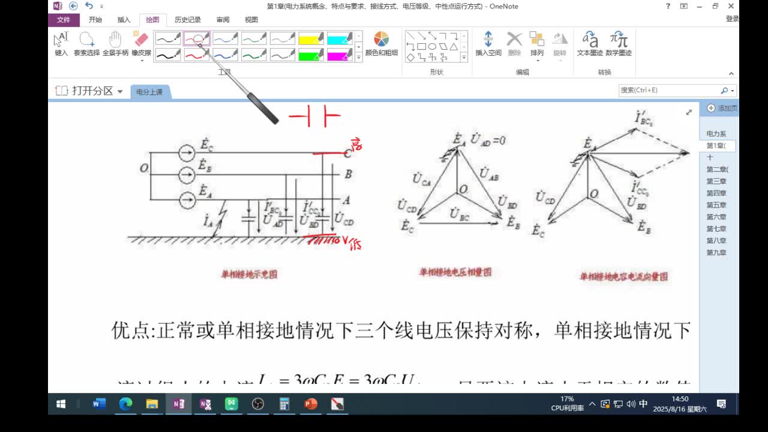Convert with 文本墨迹 ink to text
This screenshot has width=768, height=432.
tap(590, 44)
